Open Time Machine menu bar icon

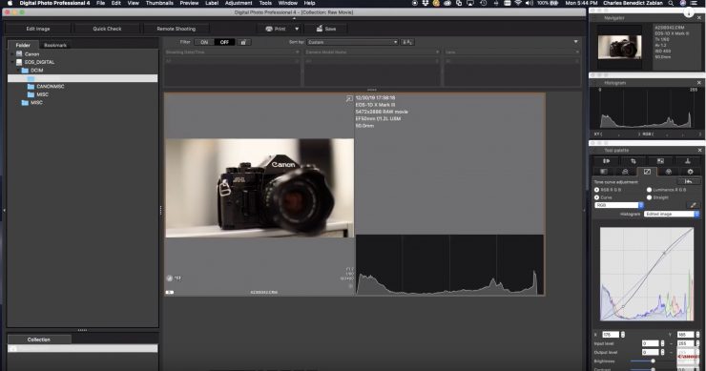(483, 3)
